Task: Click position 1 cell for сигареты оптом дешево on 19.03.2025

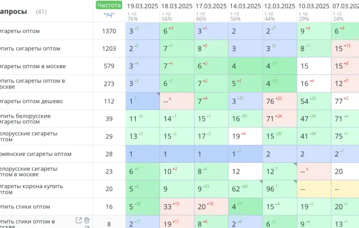Action: pos(143,102)
